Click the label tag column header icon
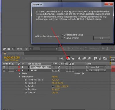 tap(19, 64)
